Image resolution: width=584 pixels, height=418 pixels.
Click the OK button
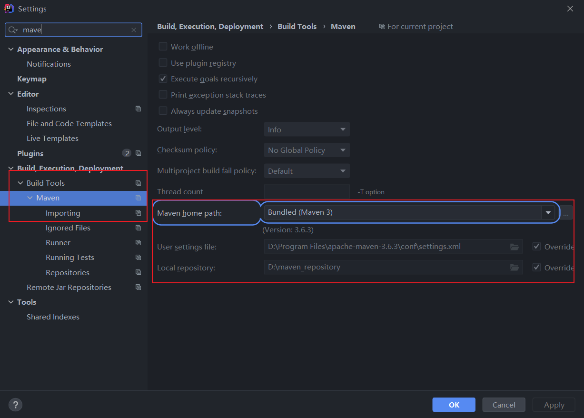454,405
